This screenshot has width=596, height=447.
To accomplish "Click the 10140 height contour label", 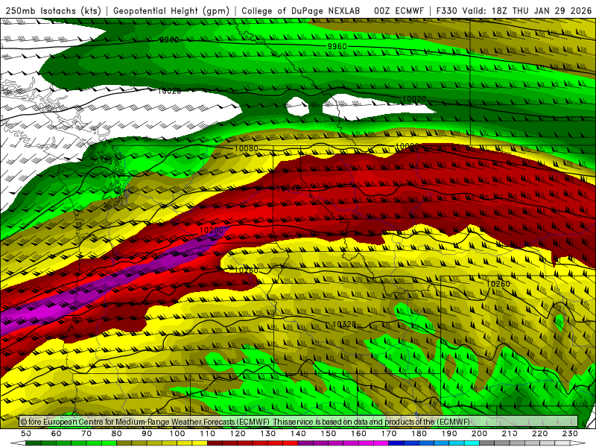I will [289, 188].
